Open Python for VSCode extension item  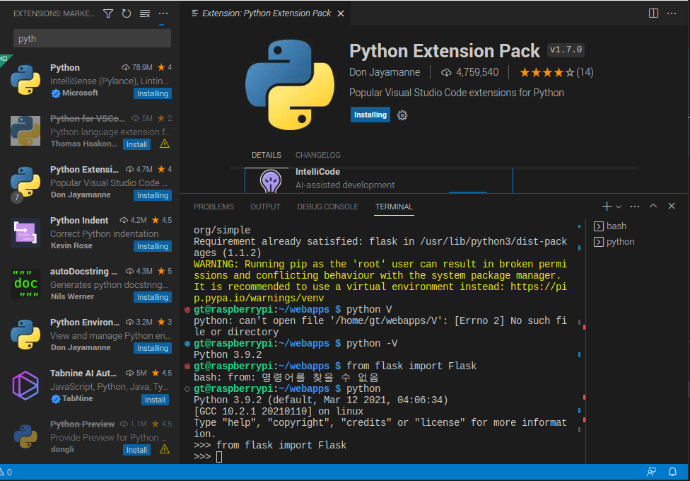pyautogui.click(x=90, y=131)
